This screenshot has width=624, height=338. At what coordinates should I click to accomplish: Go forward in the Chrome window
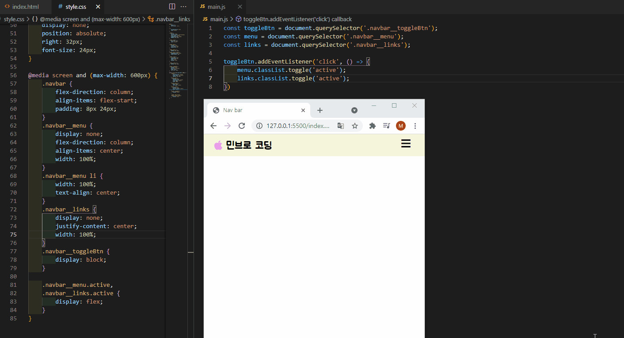pos(228,126)
